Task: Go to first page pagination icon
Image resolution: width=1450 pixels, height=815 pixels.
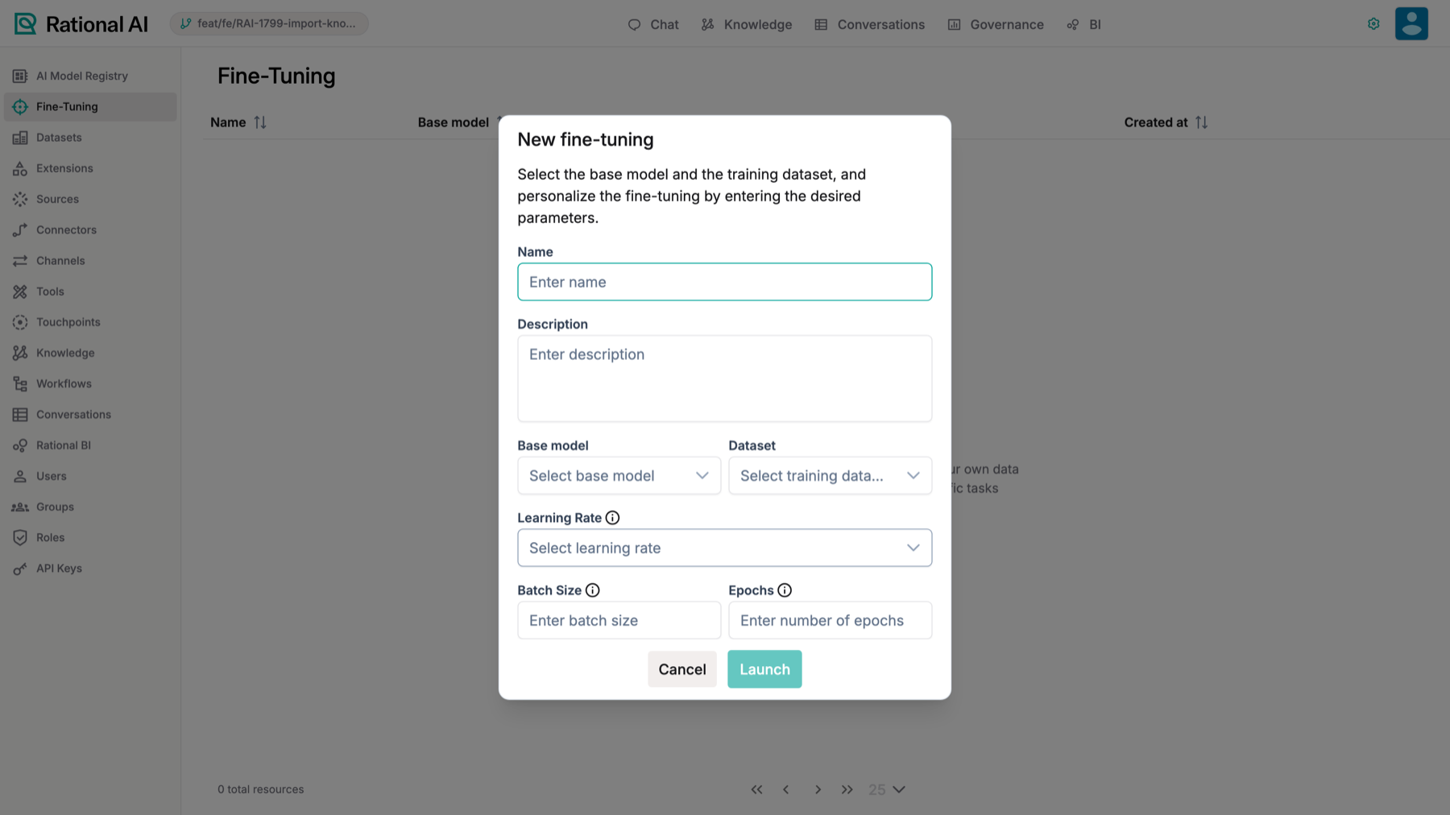Action: (x=756, y=789)
